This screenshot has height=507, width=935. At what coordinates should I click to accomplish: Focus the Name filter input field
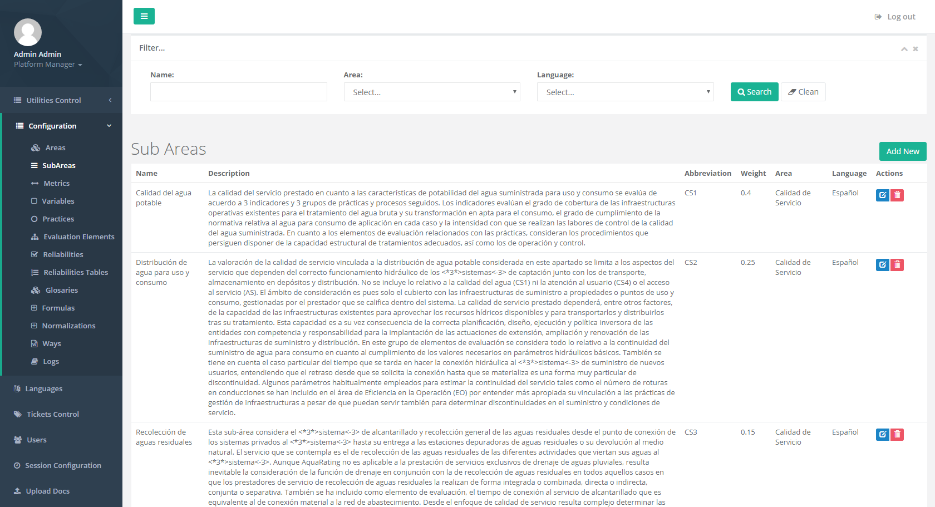tap(238, 92)
